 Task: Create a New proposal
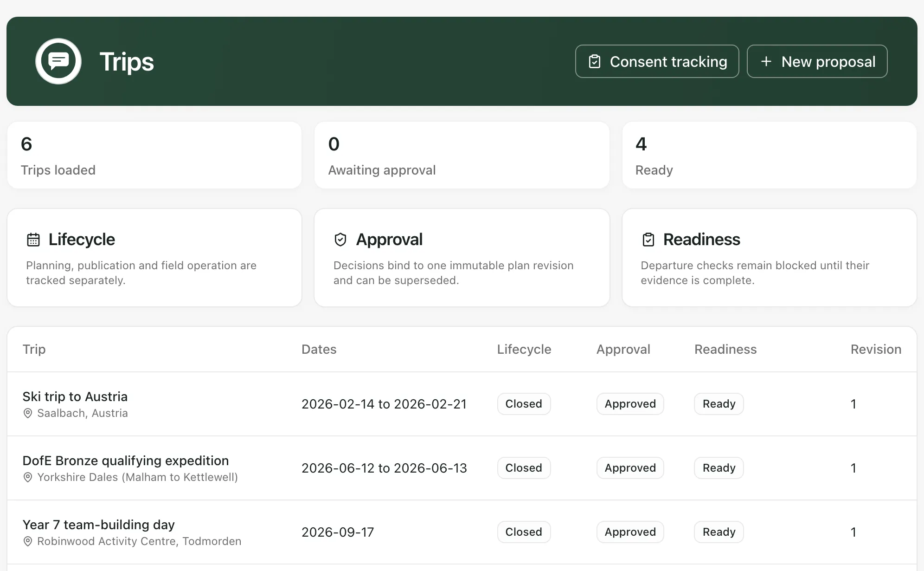coord(817,61)
